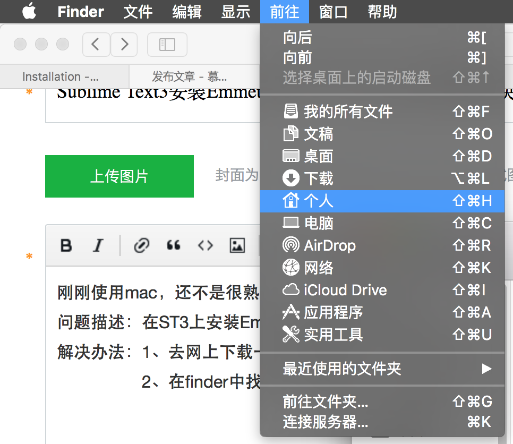This screenshot has width=513, height=444.
Task: Navigate forward with the right arrow
Action: 124,45
